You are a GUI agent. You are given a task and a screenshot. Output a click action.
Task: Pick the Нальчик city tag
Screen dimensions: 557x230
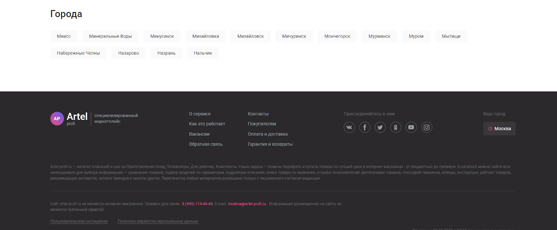203,53
